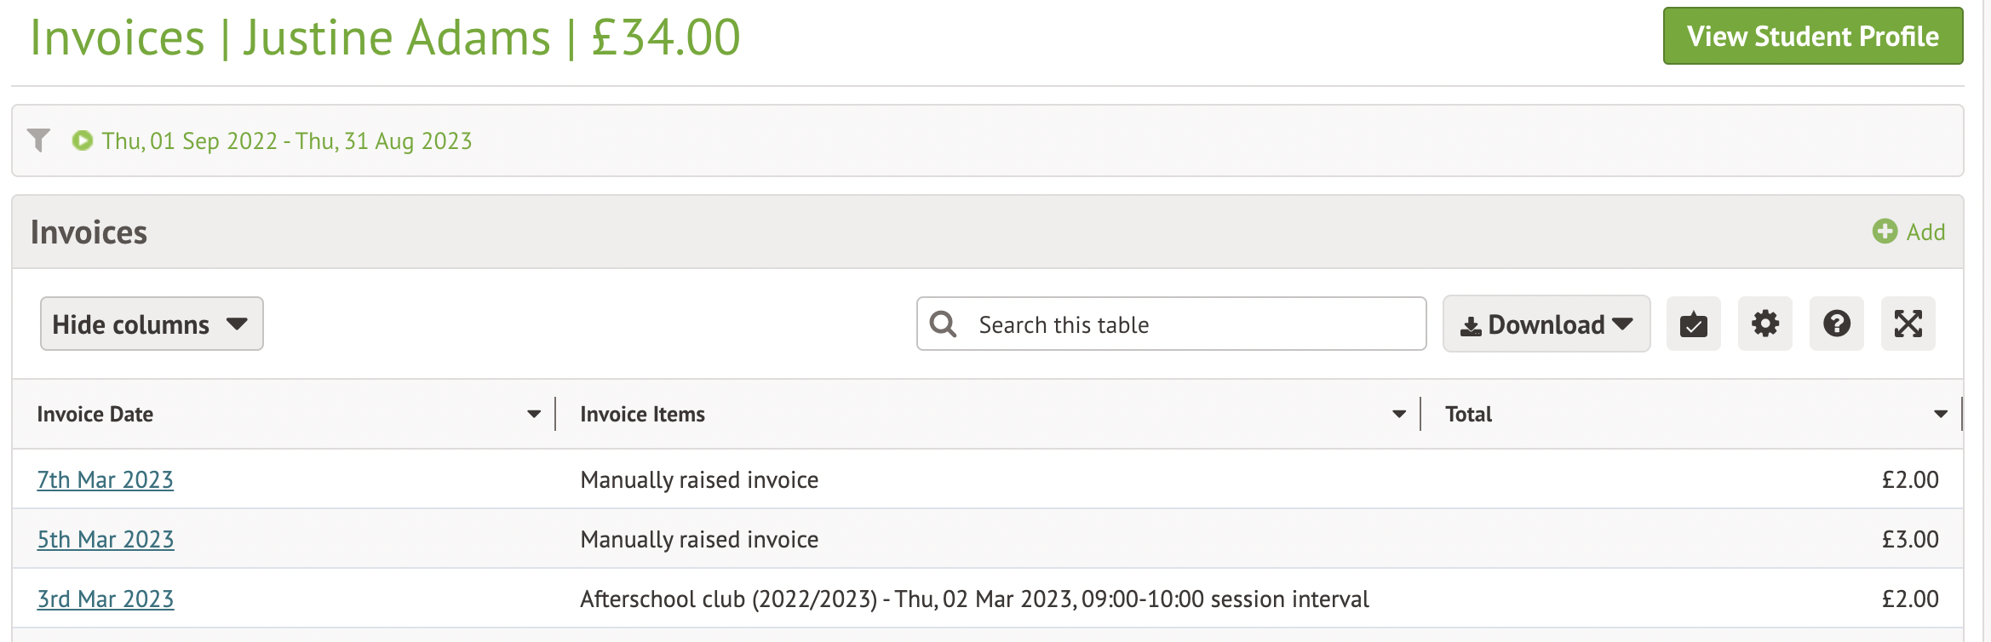The height and width of the screenshot is (642, 1991).
Task: Expand table to fullscreen icon
Action: click(1908, 324)
